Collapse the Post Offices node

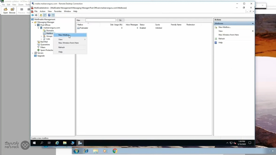coord(36,25)
